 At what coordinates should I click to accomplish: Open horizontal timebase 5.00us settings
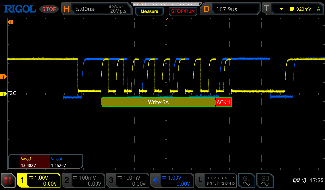coord(97,9)
